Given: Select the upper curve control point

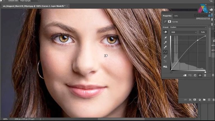Looking at the screenshot, I should (x=198, y=40).
